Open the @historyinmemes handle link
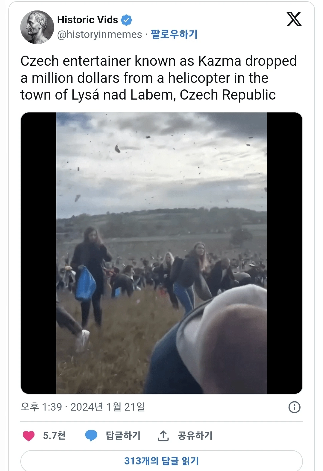 tap(100, 34)
